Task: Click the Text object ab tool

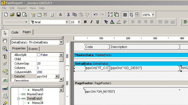Action: coord(5,80)
